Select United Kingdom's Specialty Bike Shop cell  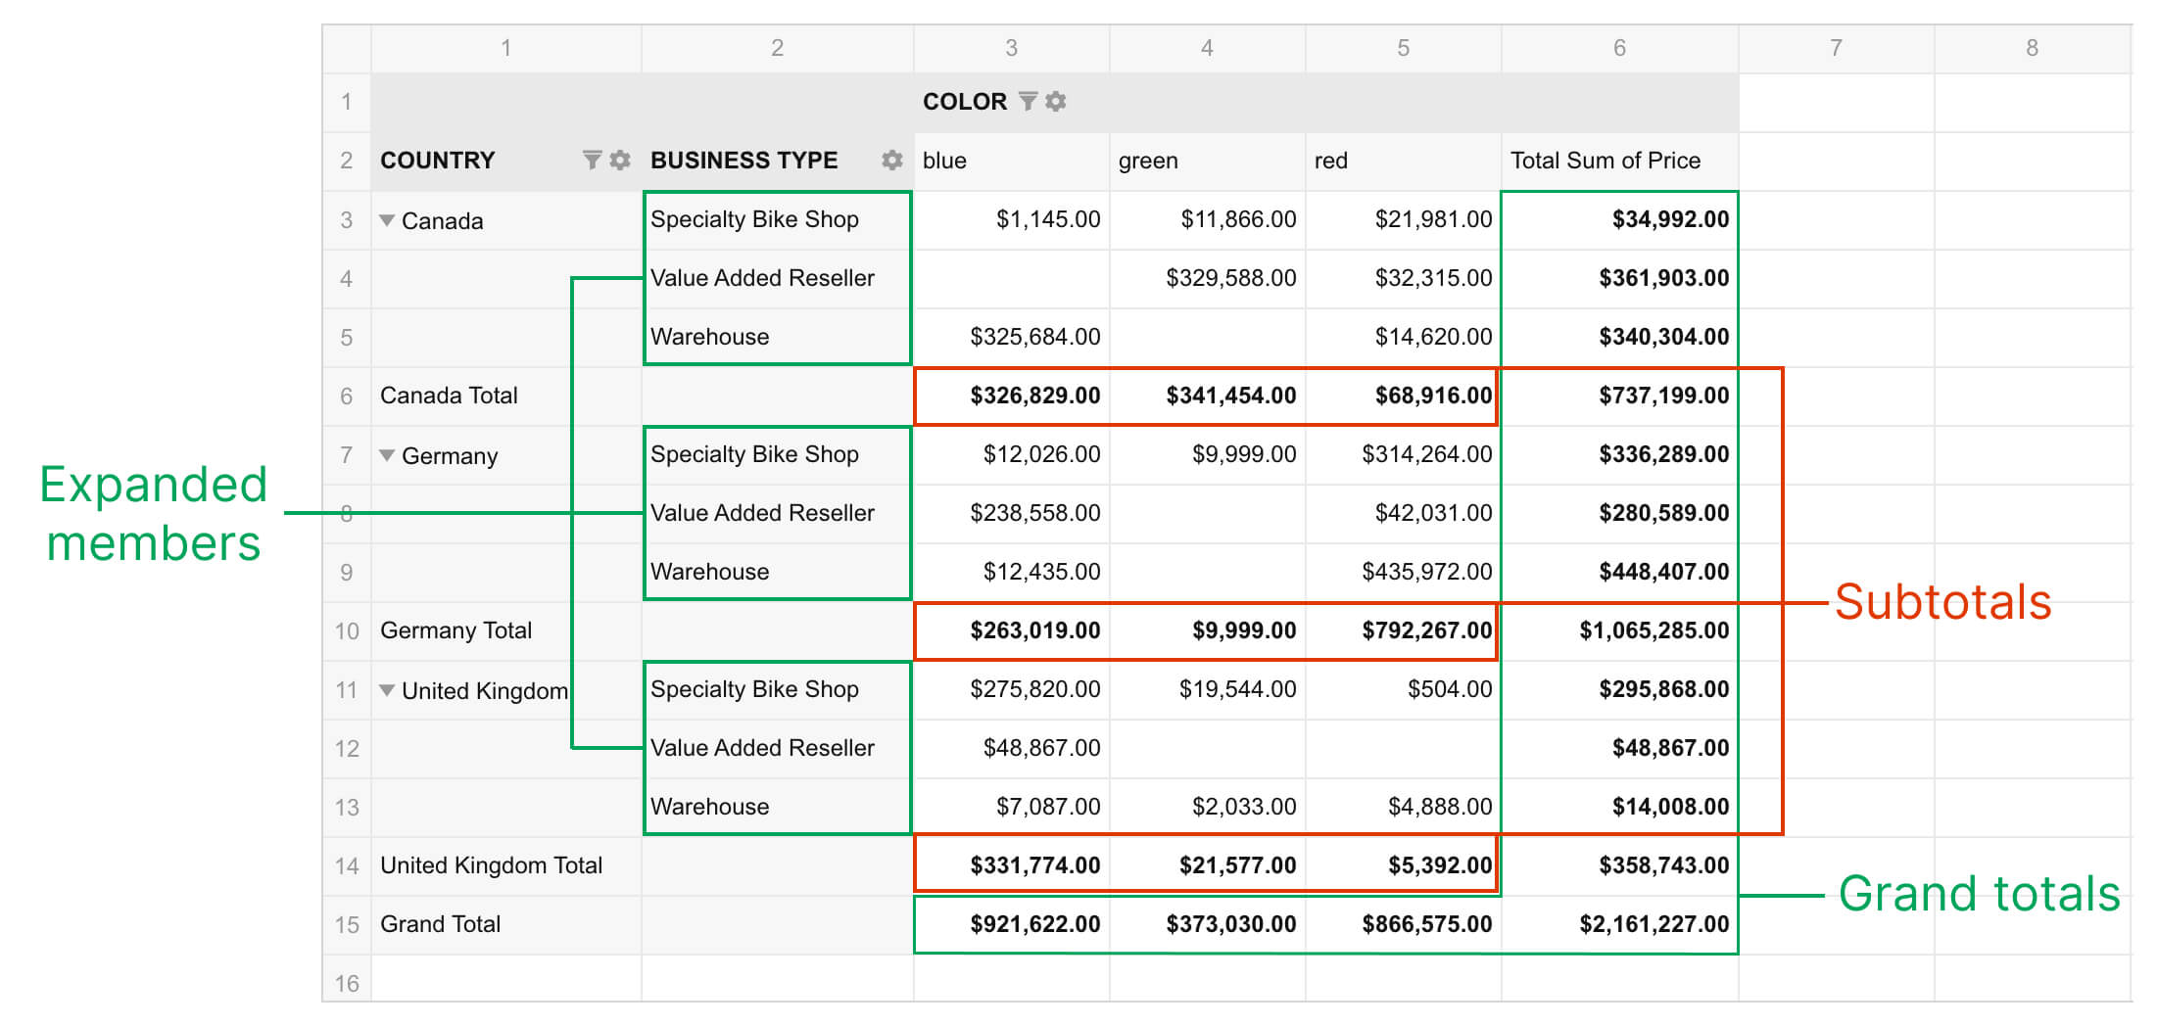coord(777,690)
